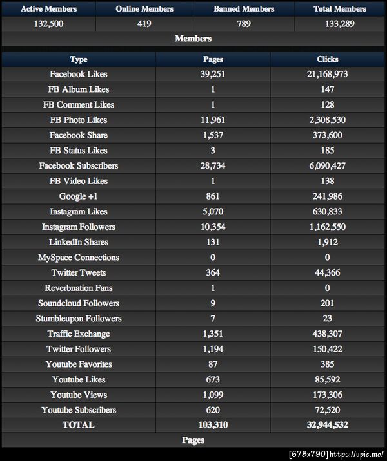Screen dimensions: 387x461
Task: Click the Traffic Exchange row label
Action: [x=79, y=334]
